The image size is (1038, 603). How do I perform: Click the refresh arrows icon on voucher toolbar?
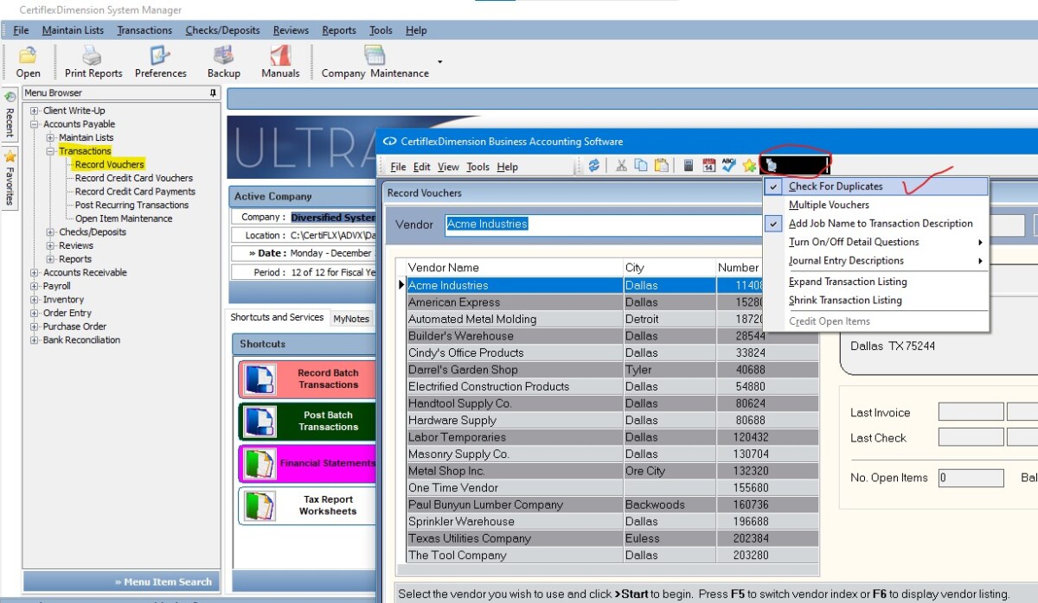pos(595,165)
